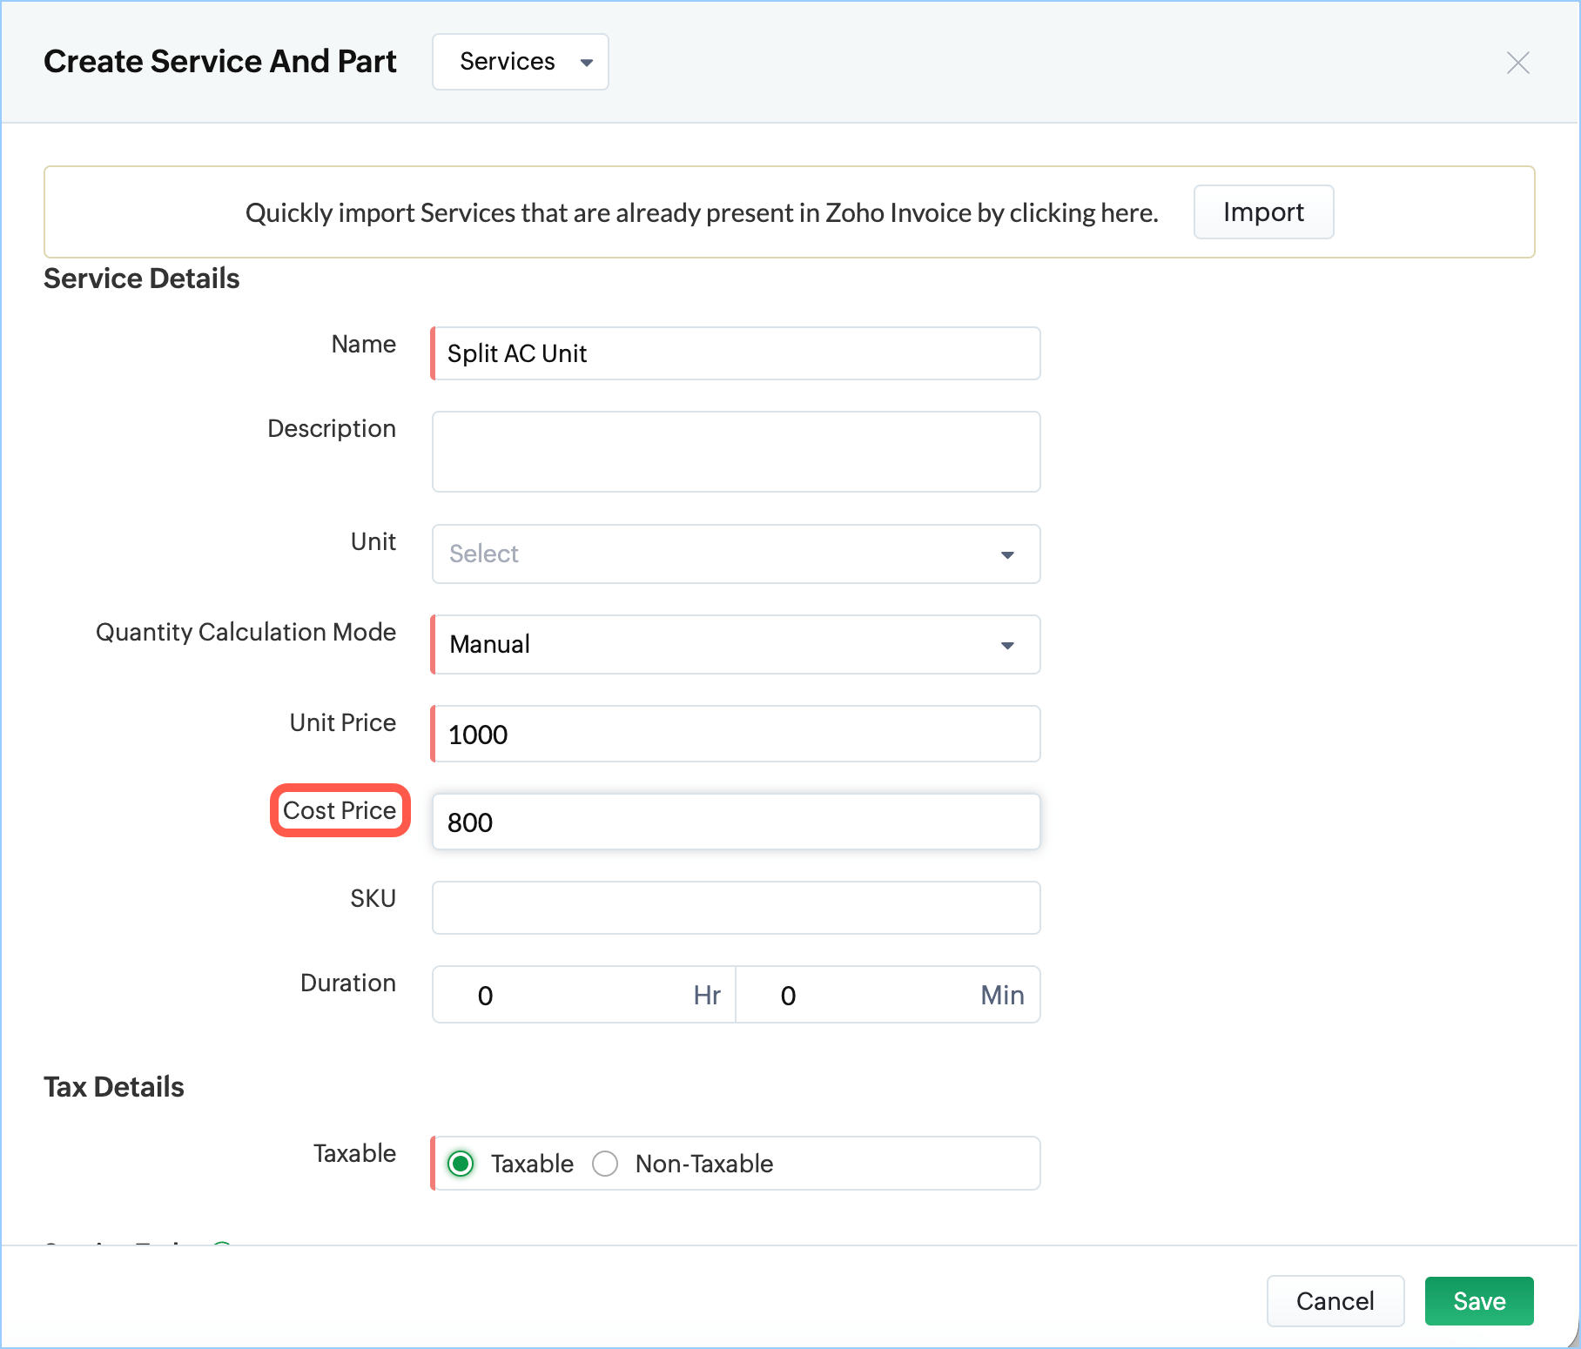The image size is (1581, 1349).
Task: Click the highlighted Cost Price label
Action: click(340, 810)
